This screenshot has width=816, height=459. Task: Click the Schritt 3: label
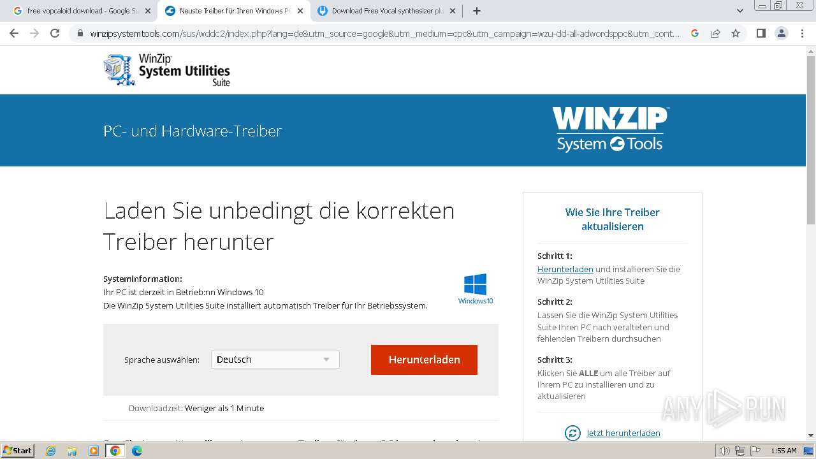coord(555,360)
